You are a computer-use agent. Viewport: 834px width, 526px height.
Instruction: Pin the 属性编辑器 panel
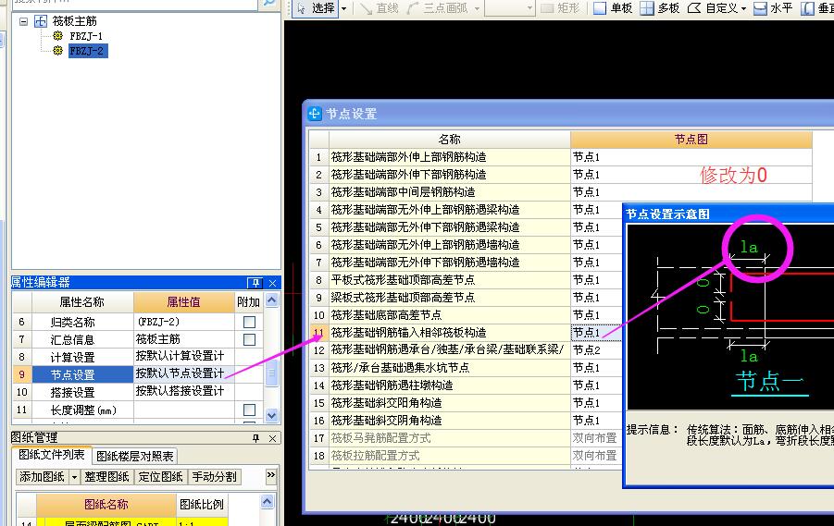tap(255, 283)
